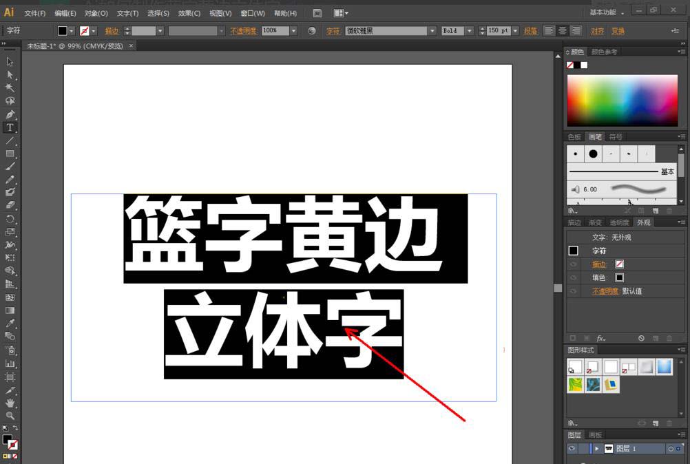Viewport: 690px width, 464px height.
Task: Select the Shape Builder tool
Action: pos(10,271)
